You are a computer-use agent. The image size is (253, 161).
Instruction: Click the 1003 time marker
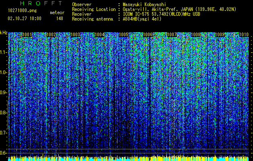pos(75,35)
